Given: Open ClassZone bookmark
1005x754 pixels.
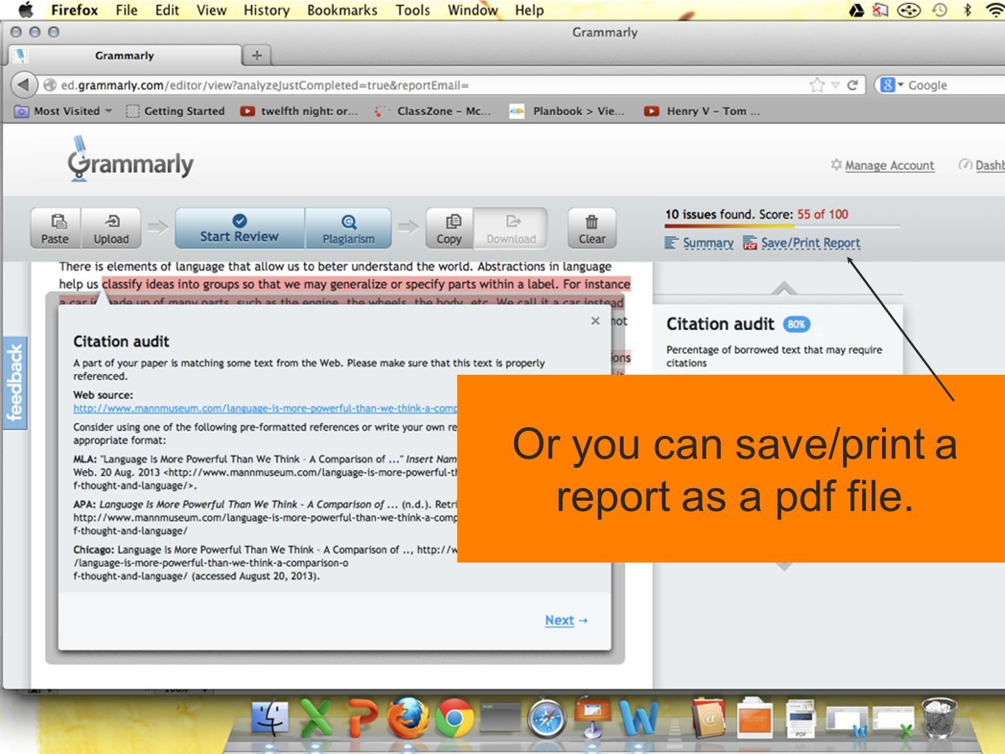Looking at the screenshot, I should click(x=432, y=111).
